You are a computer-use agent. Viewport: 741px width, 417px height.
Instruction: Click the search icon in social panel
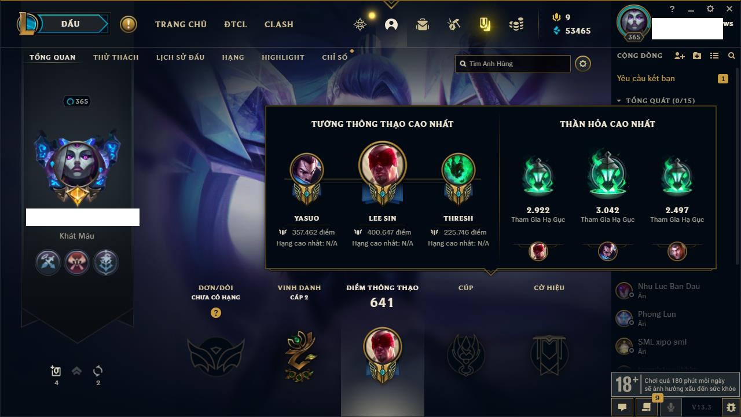click(x=732, y=56)
